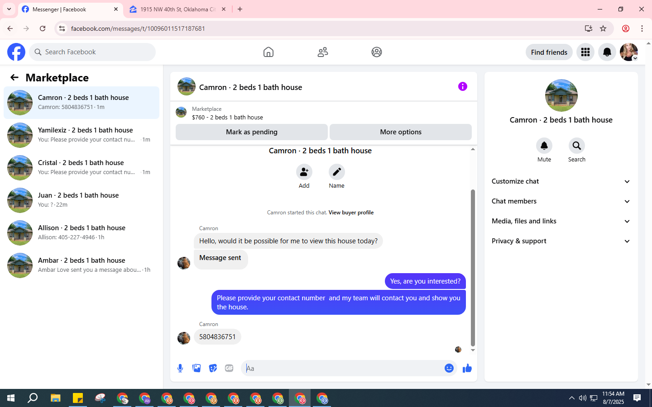Attach a file with the photo icon
The image size is (652, 407).
tap(197, 368)
